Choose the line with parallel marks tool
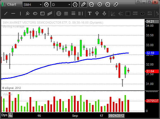The image size is (160, 119). 28,14
